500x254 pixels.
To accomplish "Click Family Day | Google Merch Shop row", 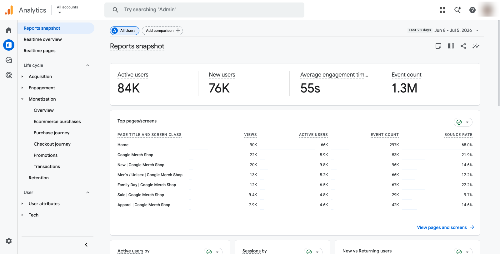I will point(295,185).
